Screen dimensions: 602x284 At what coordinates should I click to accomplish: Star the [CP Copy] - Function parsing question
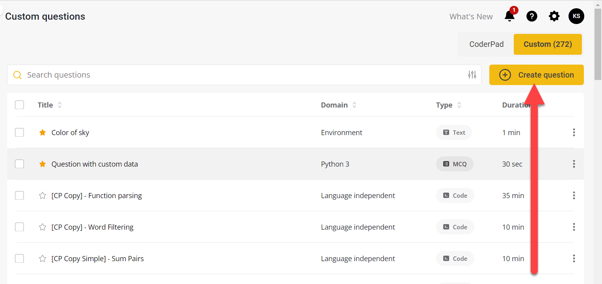(x=43, y=196)
